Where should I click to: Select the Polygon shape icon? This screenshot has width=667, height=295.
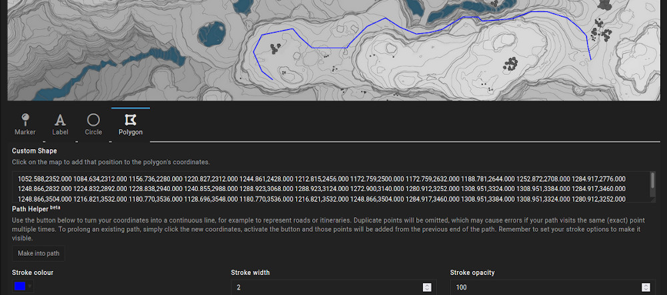coord(131,120)
